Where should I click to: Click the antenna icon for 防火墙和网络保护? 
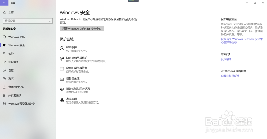tap(62, 59)
